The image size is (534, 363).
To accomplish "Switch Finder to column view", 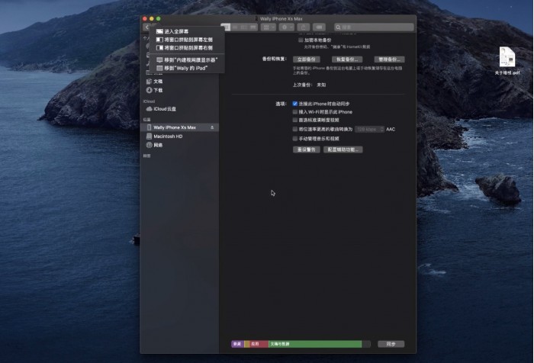I will coord(244,27).
